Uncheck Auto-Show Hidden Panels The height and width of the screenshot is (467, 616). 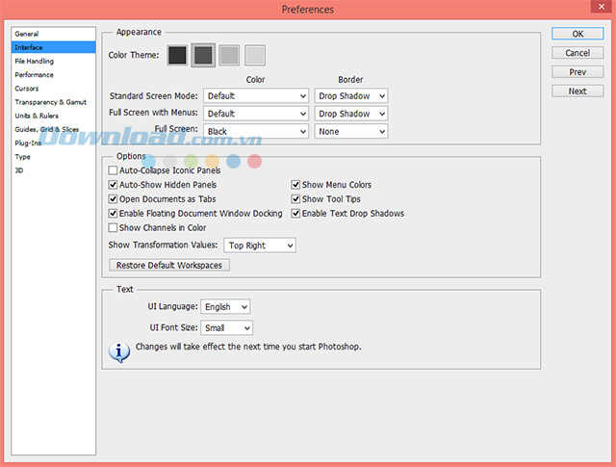pos(113,185)
